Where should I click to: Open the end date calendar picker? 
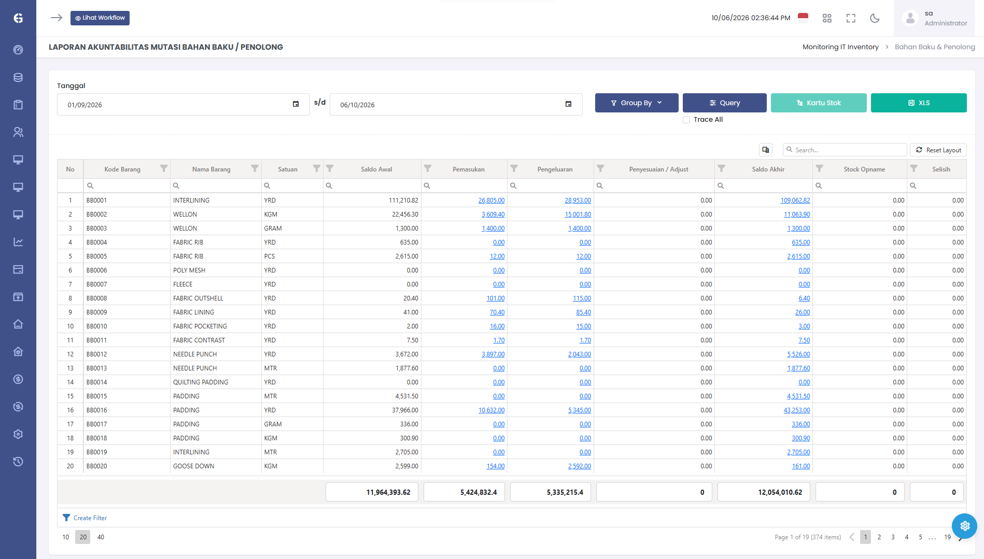(x=568, y=104)
